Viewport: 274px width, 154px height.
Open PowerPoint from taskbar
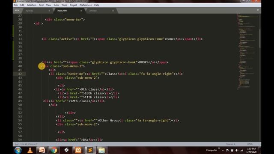(42, 150)
